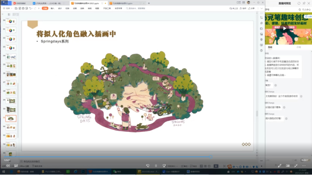Enable picture-in-picture mode in player
The width and height of the screenshot is (312, 175).
tap(288, 166)
